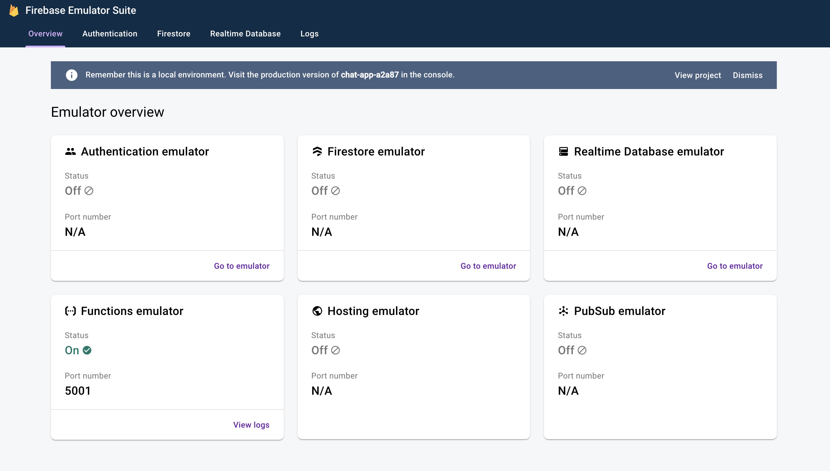Click the On status text in Functions card
Screen dimensions: 830x471
coord(72,350)
